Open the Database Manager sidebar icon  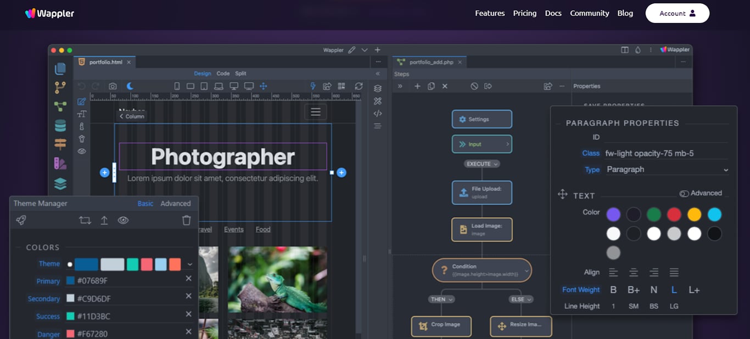[60, 126]
